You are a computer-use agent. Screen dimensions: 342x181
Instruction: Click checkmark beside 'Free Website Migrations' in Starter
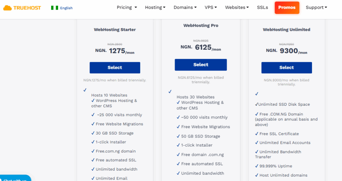point(93,124)
